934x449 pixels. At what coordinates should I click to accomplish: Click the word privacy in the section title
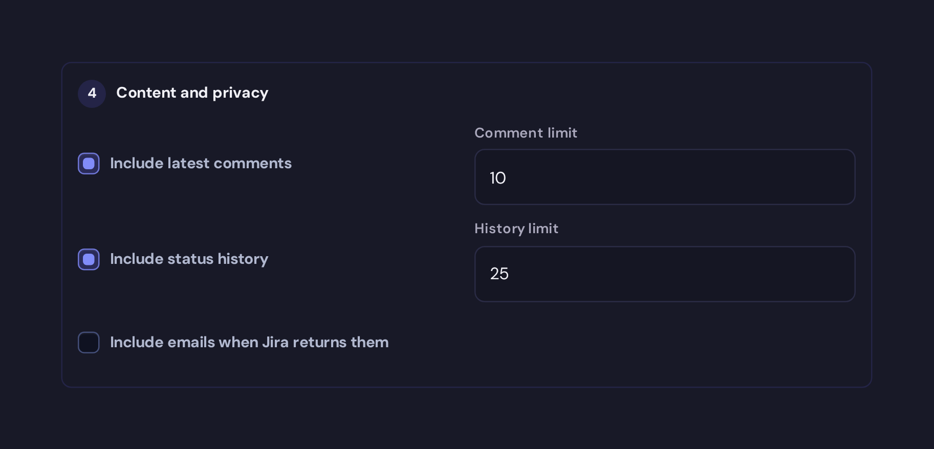coord(240,93)
